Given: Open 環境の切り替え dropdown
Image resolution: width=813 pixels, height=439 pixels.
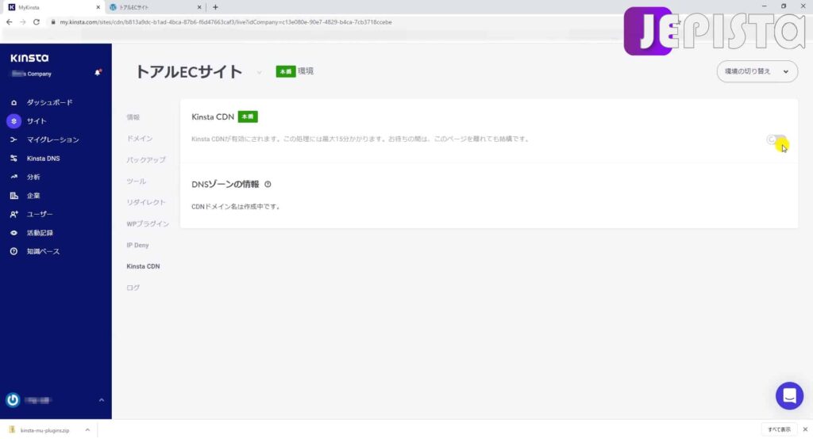Looking at the screenshot, I should 757,71.
